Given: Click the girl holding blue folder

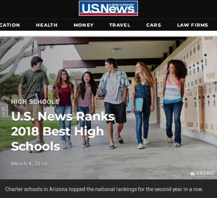Looking at the screenshot, I should point(142,105).
